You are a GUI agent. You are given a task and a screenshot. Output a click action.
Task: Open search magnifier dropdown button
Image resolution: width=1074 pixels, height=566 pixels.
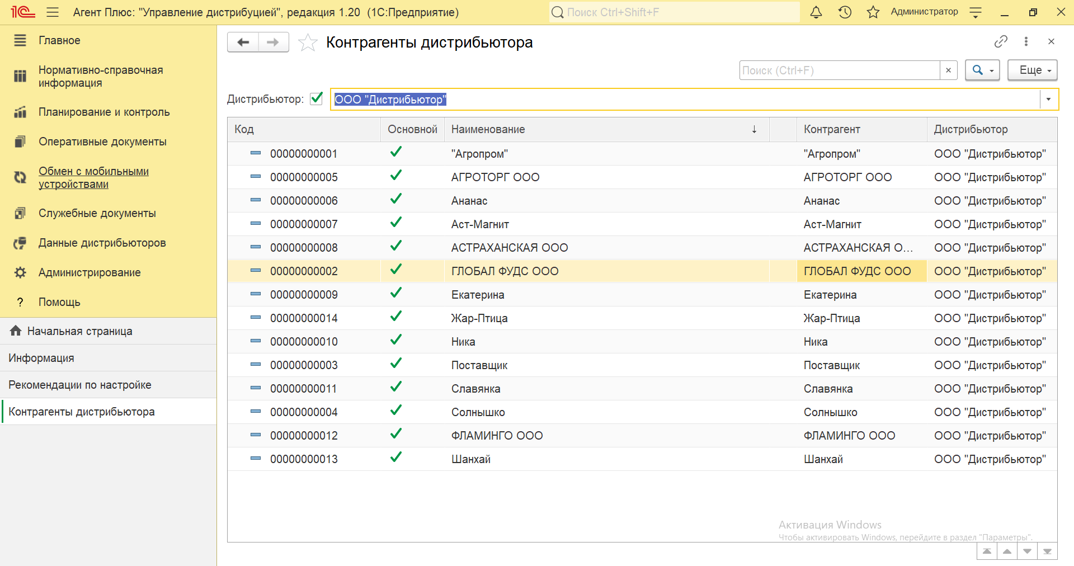pyautogui.click(x=982, y=70)
